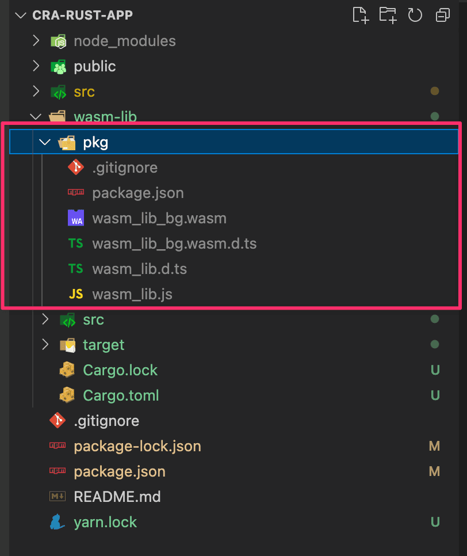Screen dimensions: 467x556
Task: Open package.json inside pkg folder
Action: coord(138,193)
